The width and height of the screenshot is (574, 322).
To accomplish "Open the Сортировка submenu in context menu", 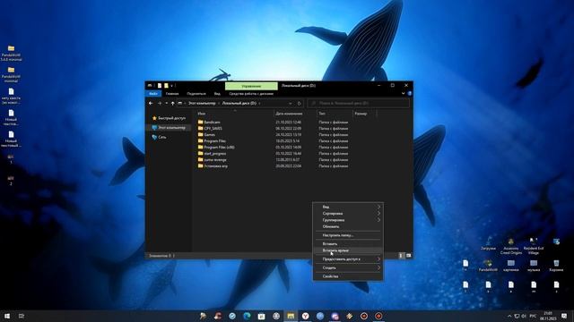I will coord(348,214).
